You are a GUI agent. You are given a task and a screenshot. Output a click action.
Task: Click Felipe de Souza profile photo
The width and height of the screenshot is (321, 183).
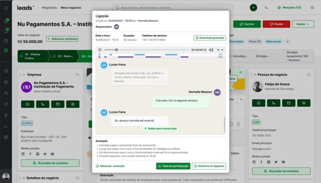[258, 86]
